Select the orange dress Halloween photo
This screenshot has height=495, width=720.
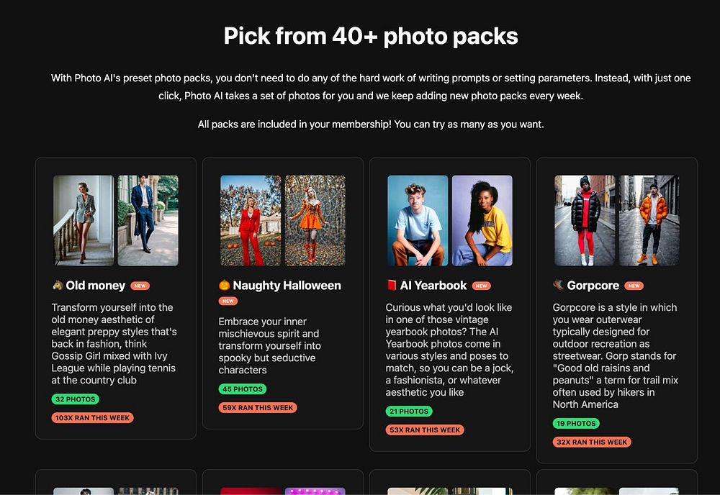[315, 220]
